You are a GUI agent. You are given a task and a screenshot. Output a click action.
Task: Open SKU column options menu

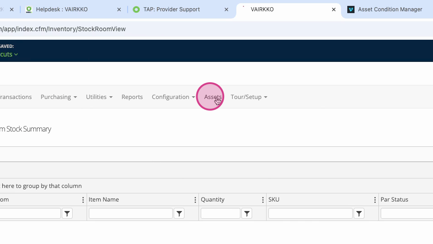click(x=375, y=200)
